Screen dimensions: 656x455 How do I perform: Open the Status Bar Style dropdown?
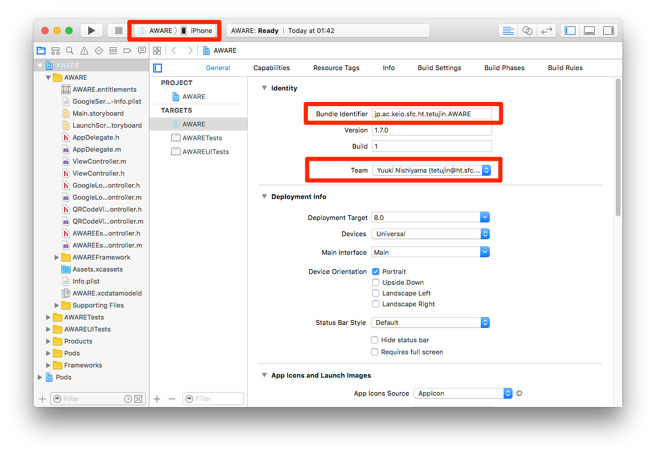[430, 323]
